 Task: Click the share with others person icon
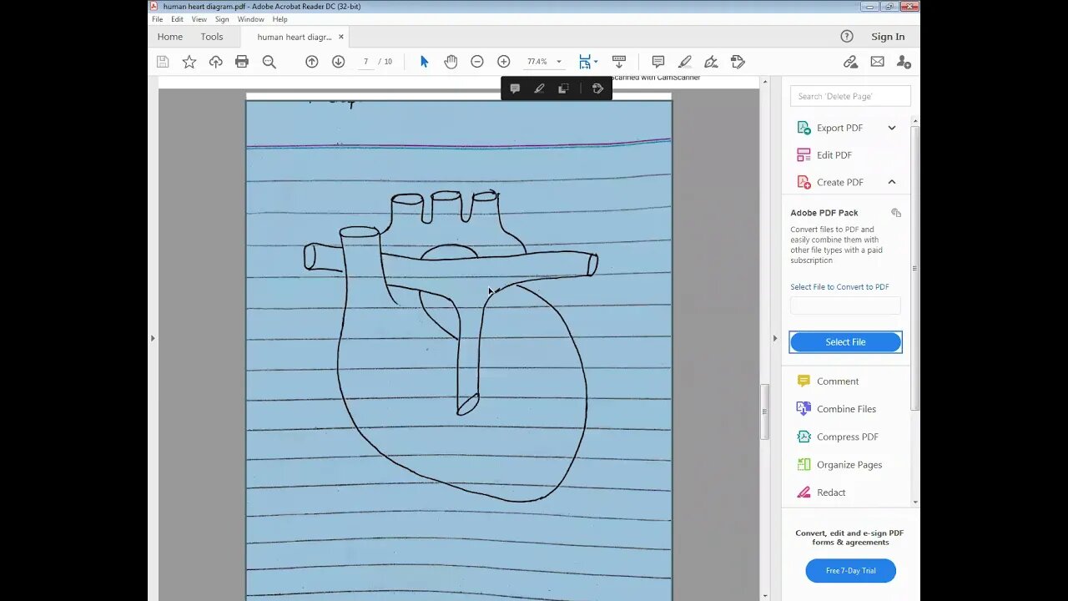coord(904,62)
